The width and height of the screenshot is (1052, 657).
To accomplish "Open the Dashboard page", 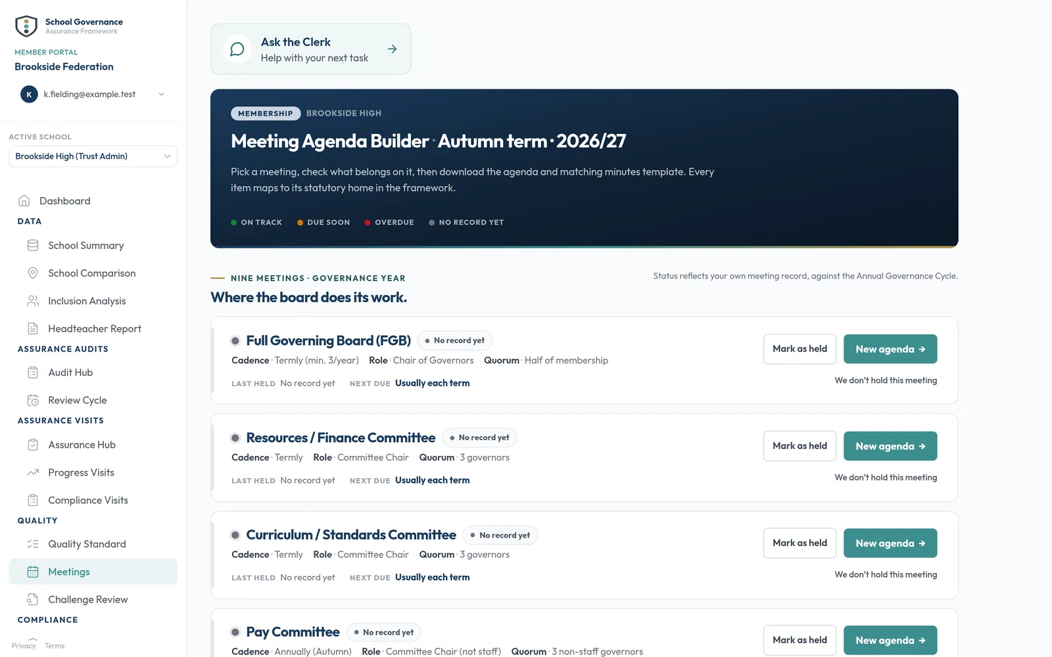I will point(93,200).
